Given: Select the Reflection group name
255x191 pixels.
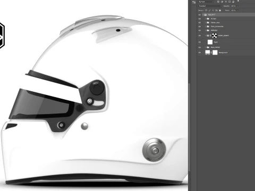Looking at the screenshot, I should 214,30.
